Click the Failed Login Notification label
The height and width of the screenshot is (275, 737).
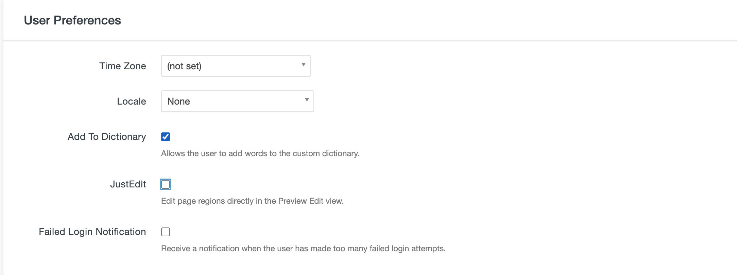92,232
